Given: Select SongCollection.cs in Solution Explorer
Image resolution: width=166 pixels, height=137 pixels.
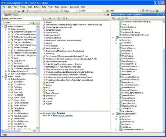Looking at the screenshot, I should [x=129, y=27].
